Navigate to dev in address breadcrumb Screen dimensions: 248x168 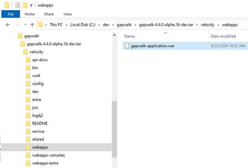[x=106, y=24]
